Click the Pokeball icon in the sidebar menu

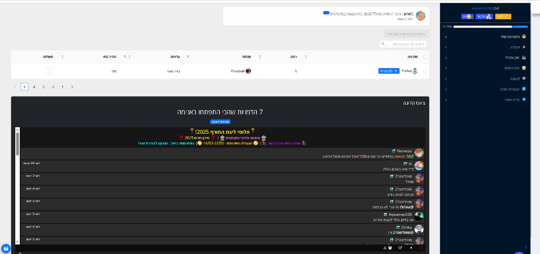coord(524,36)
